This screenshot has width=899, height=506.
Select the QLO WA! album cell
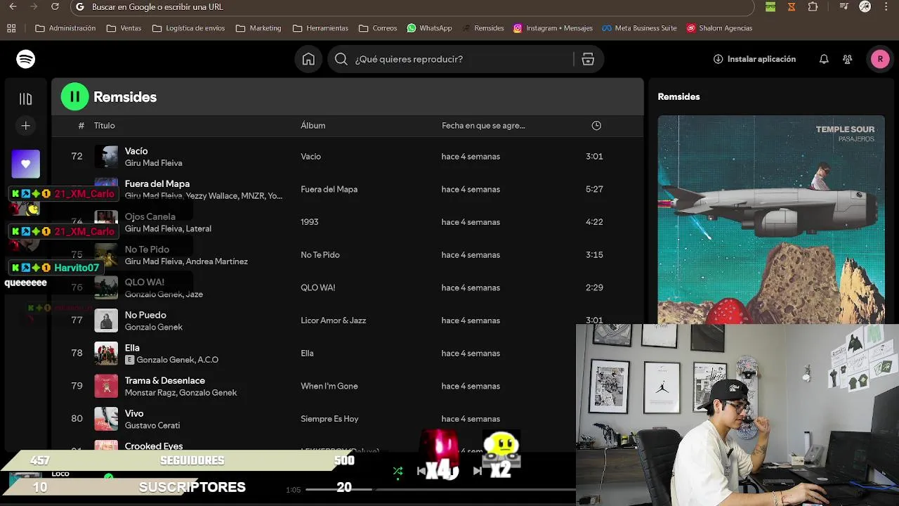pos(317,287)
